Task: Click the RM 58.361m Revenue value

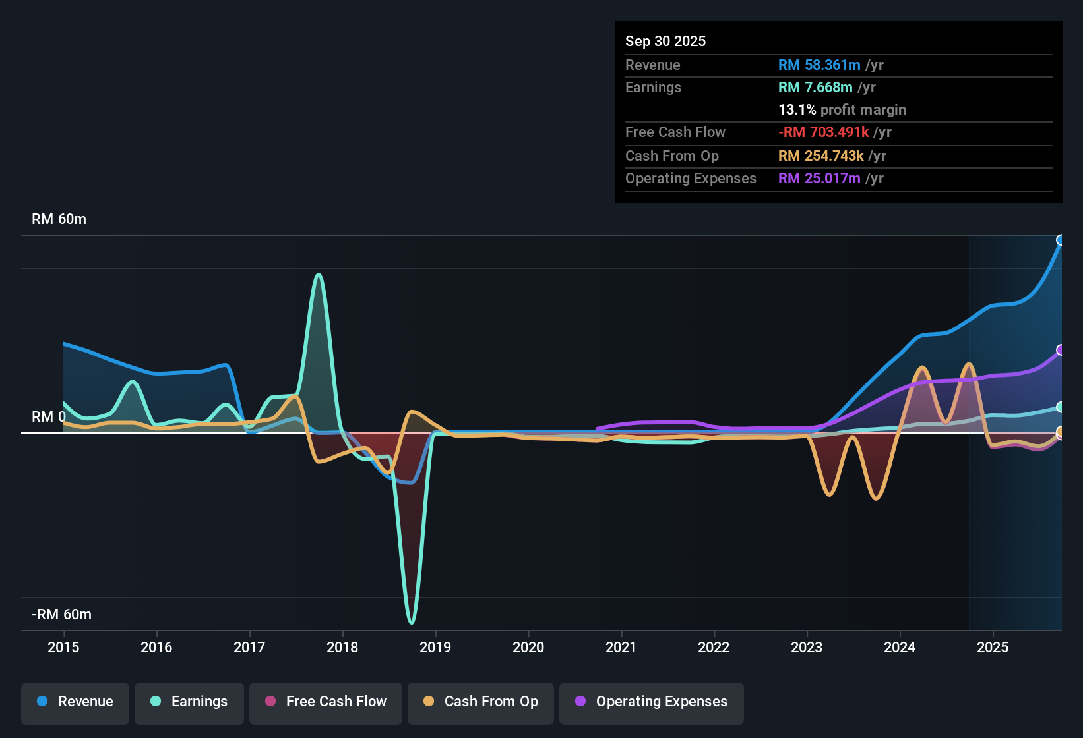Action: [x=819, y=65]
